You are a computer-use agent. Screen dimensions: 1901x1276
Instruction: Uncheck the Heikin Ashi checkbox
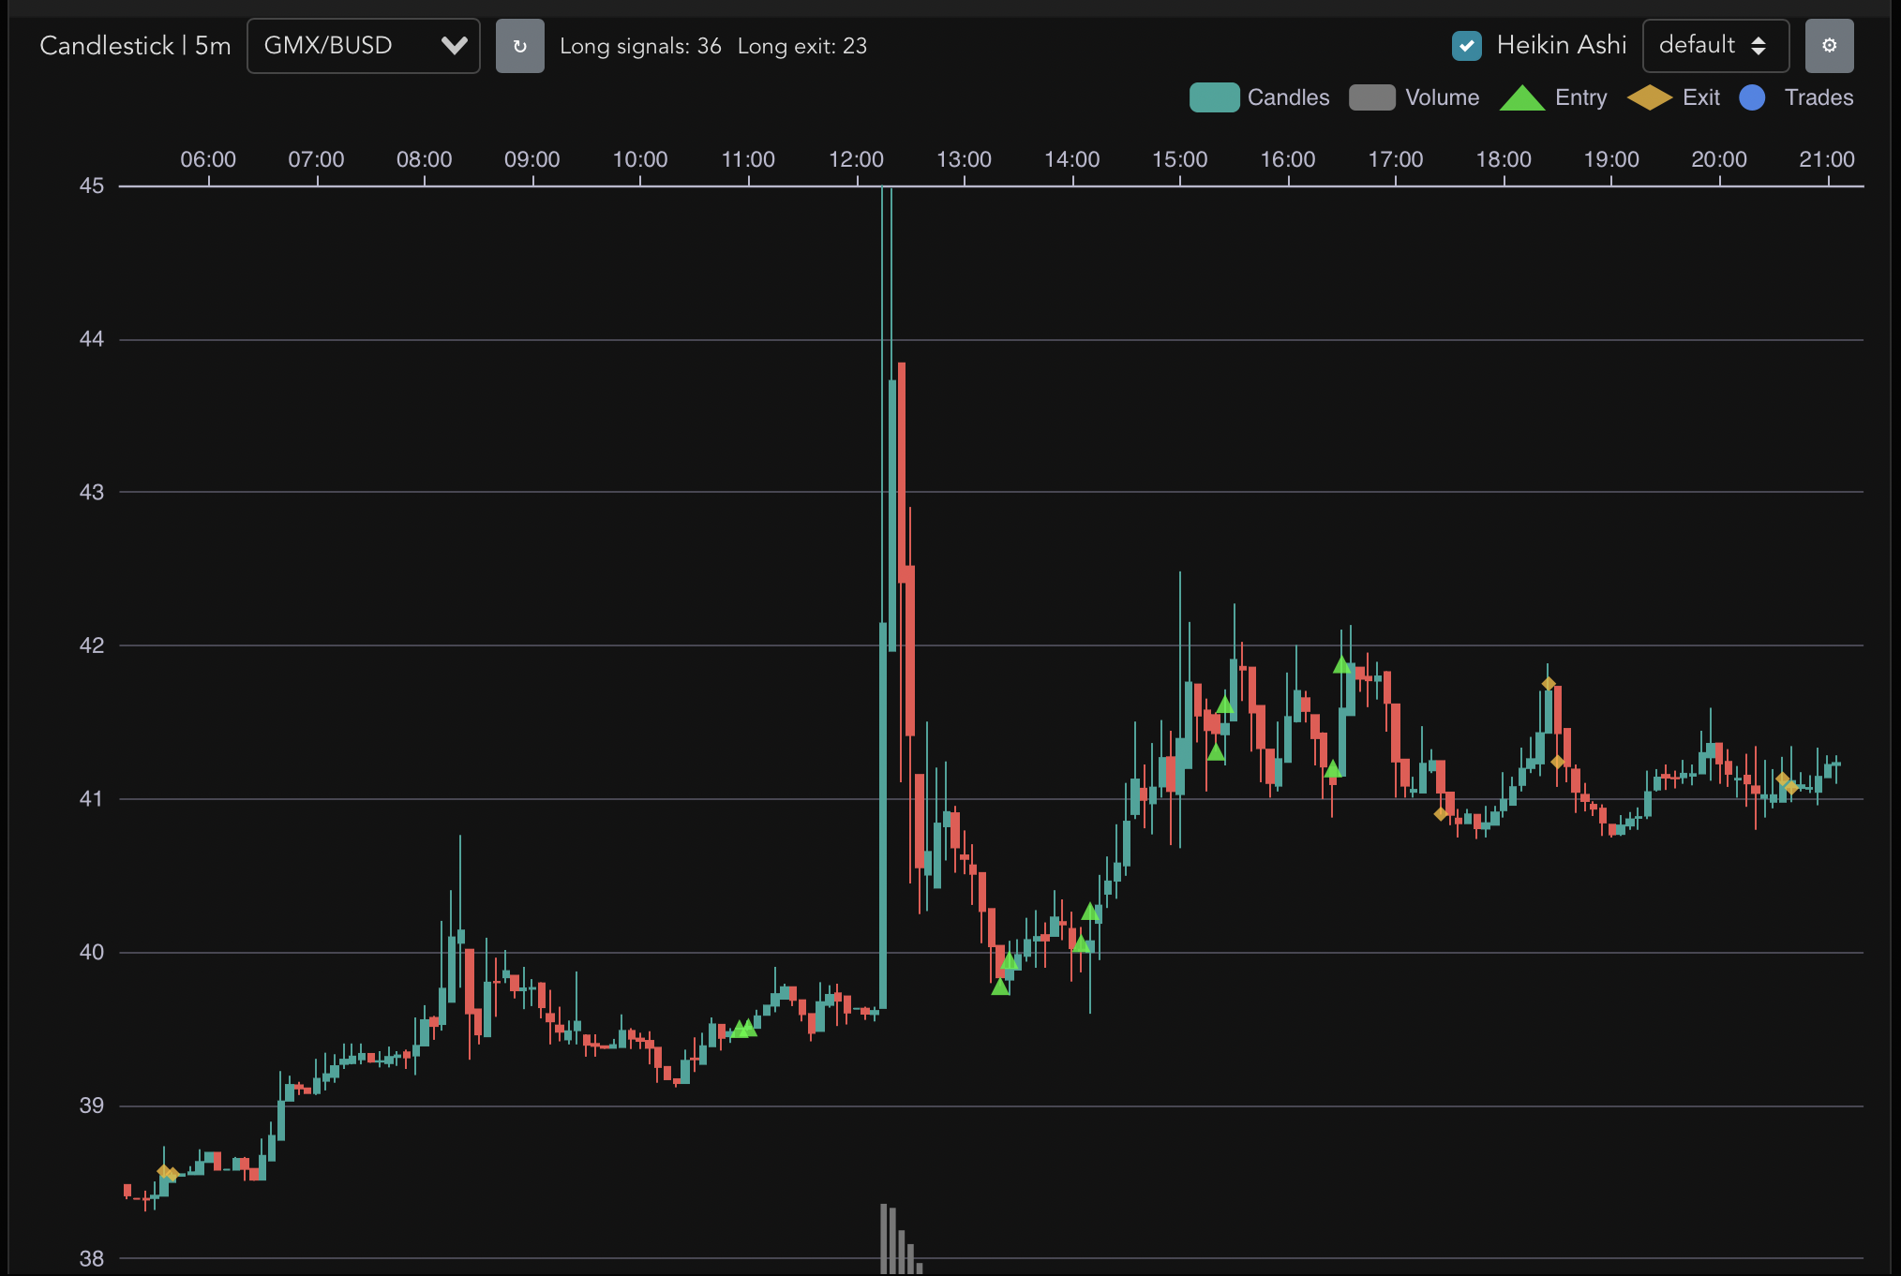1467,45
